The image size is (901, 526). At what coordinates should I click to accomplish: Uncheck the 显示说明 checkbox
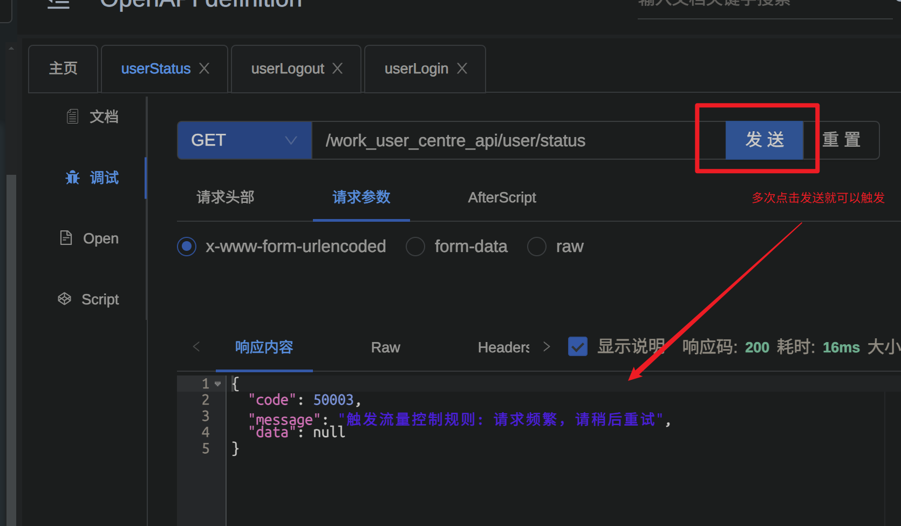(x=577, y=346)
